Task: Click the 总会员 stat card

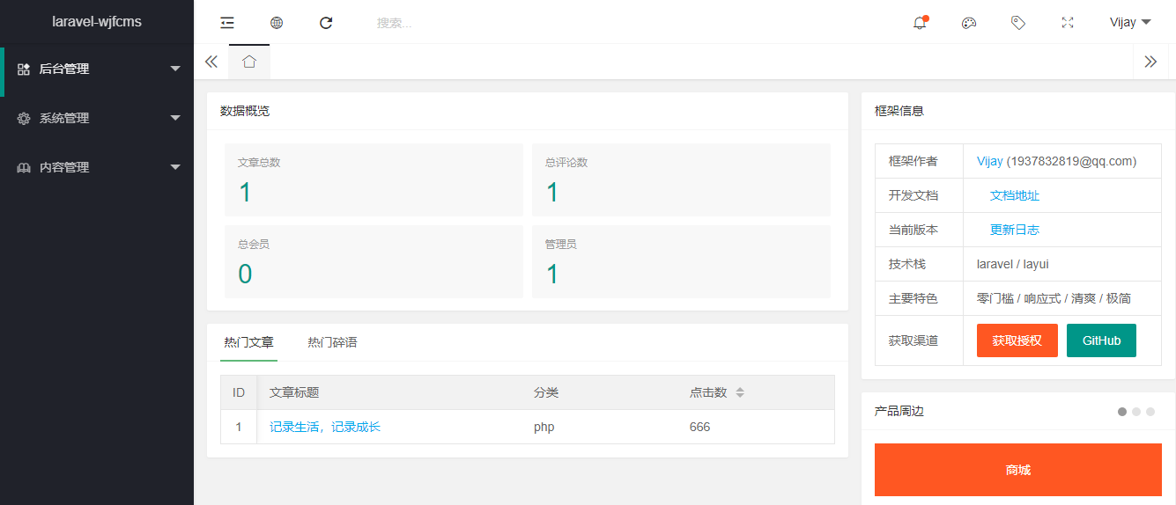Action: [374, 261]
